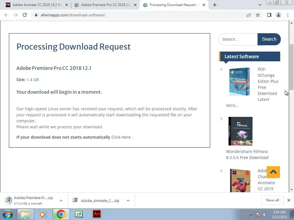Click the Chrome taskbar icon
Image resolution: width=294 pixels, height=220 pixels.
click(x=61, y=214)
